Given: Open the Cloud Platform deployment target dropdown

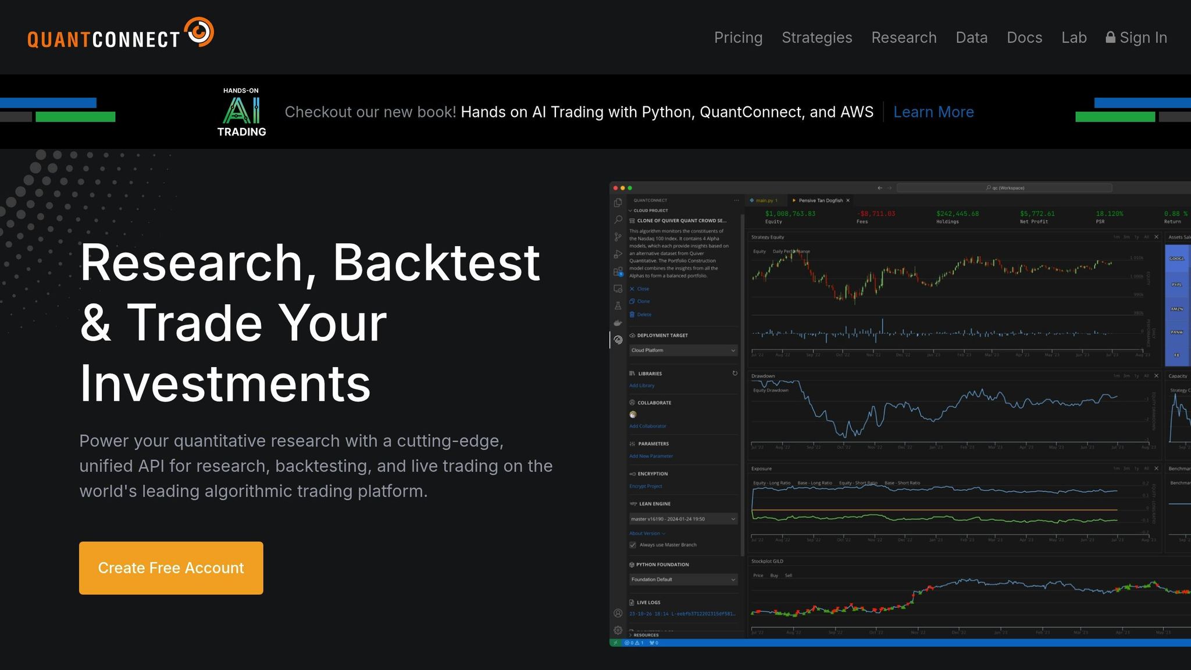Looking at the screenshot, I should 683,350.
